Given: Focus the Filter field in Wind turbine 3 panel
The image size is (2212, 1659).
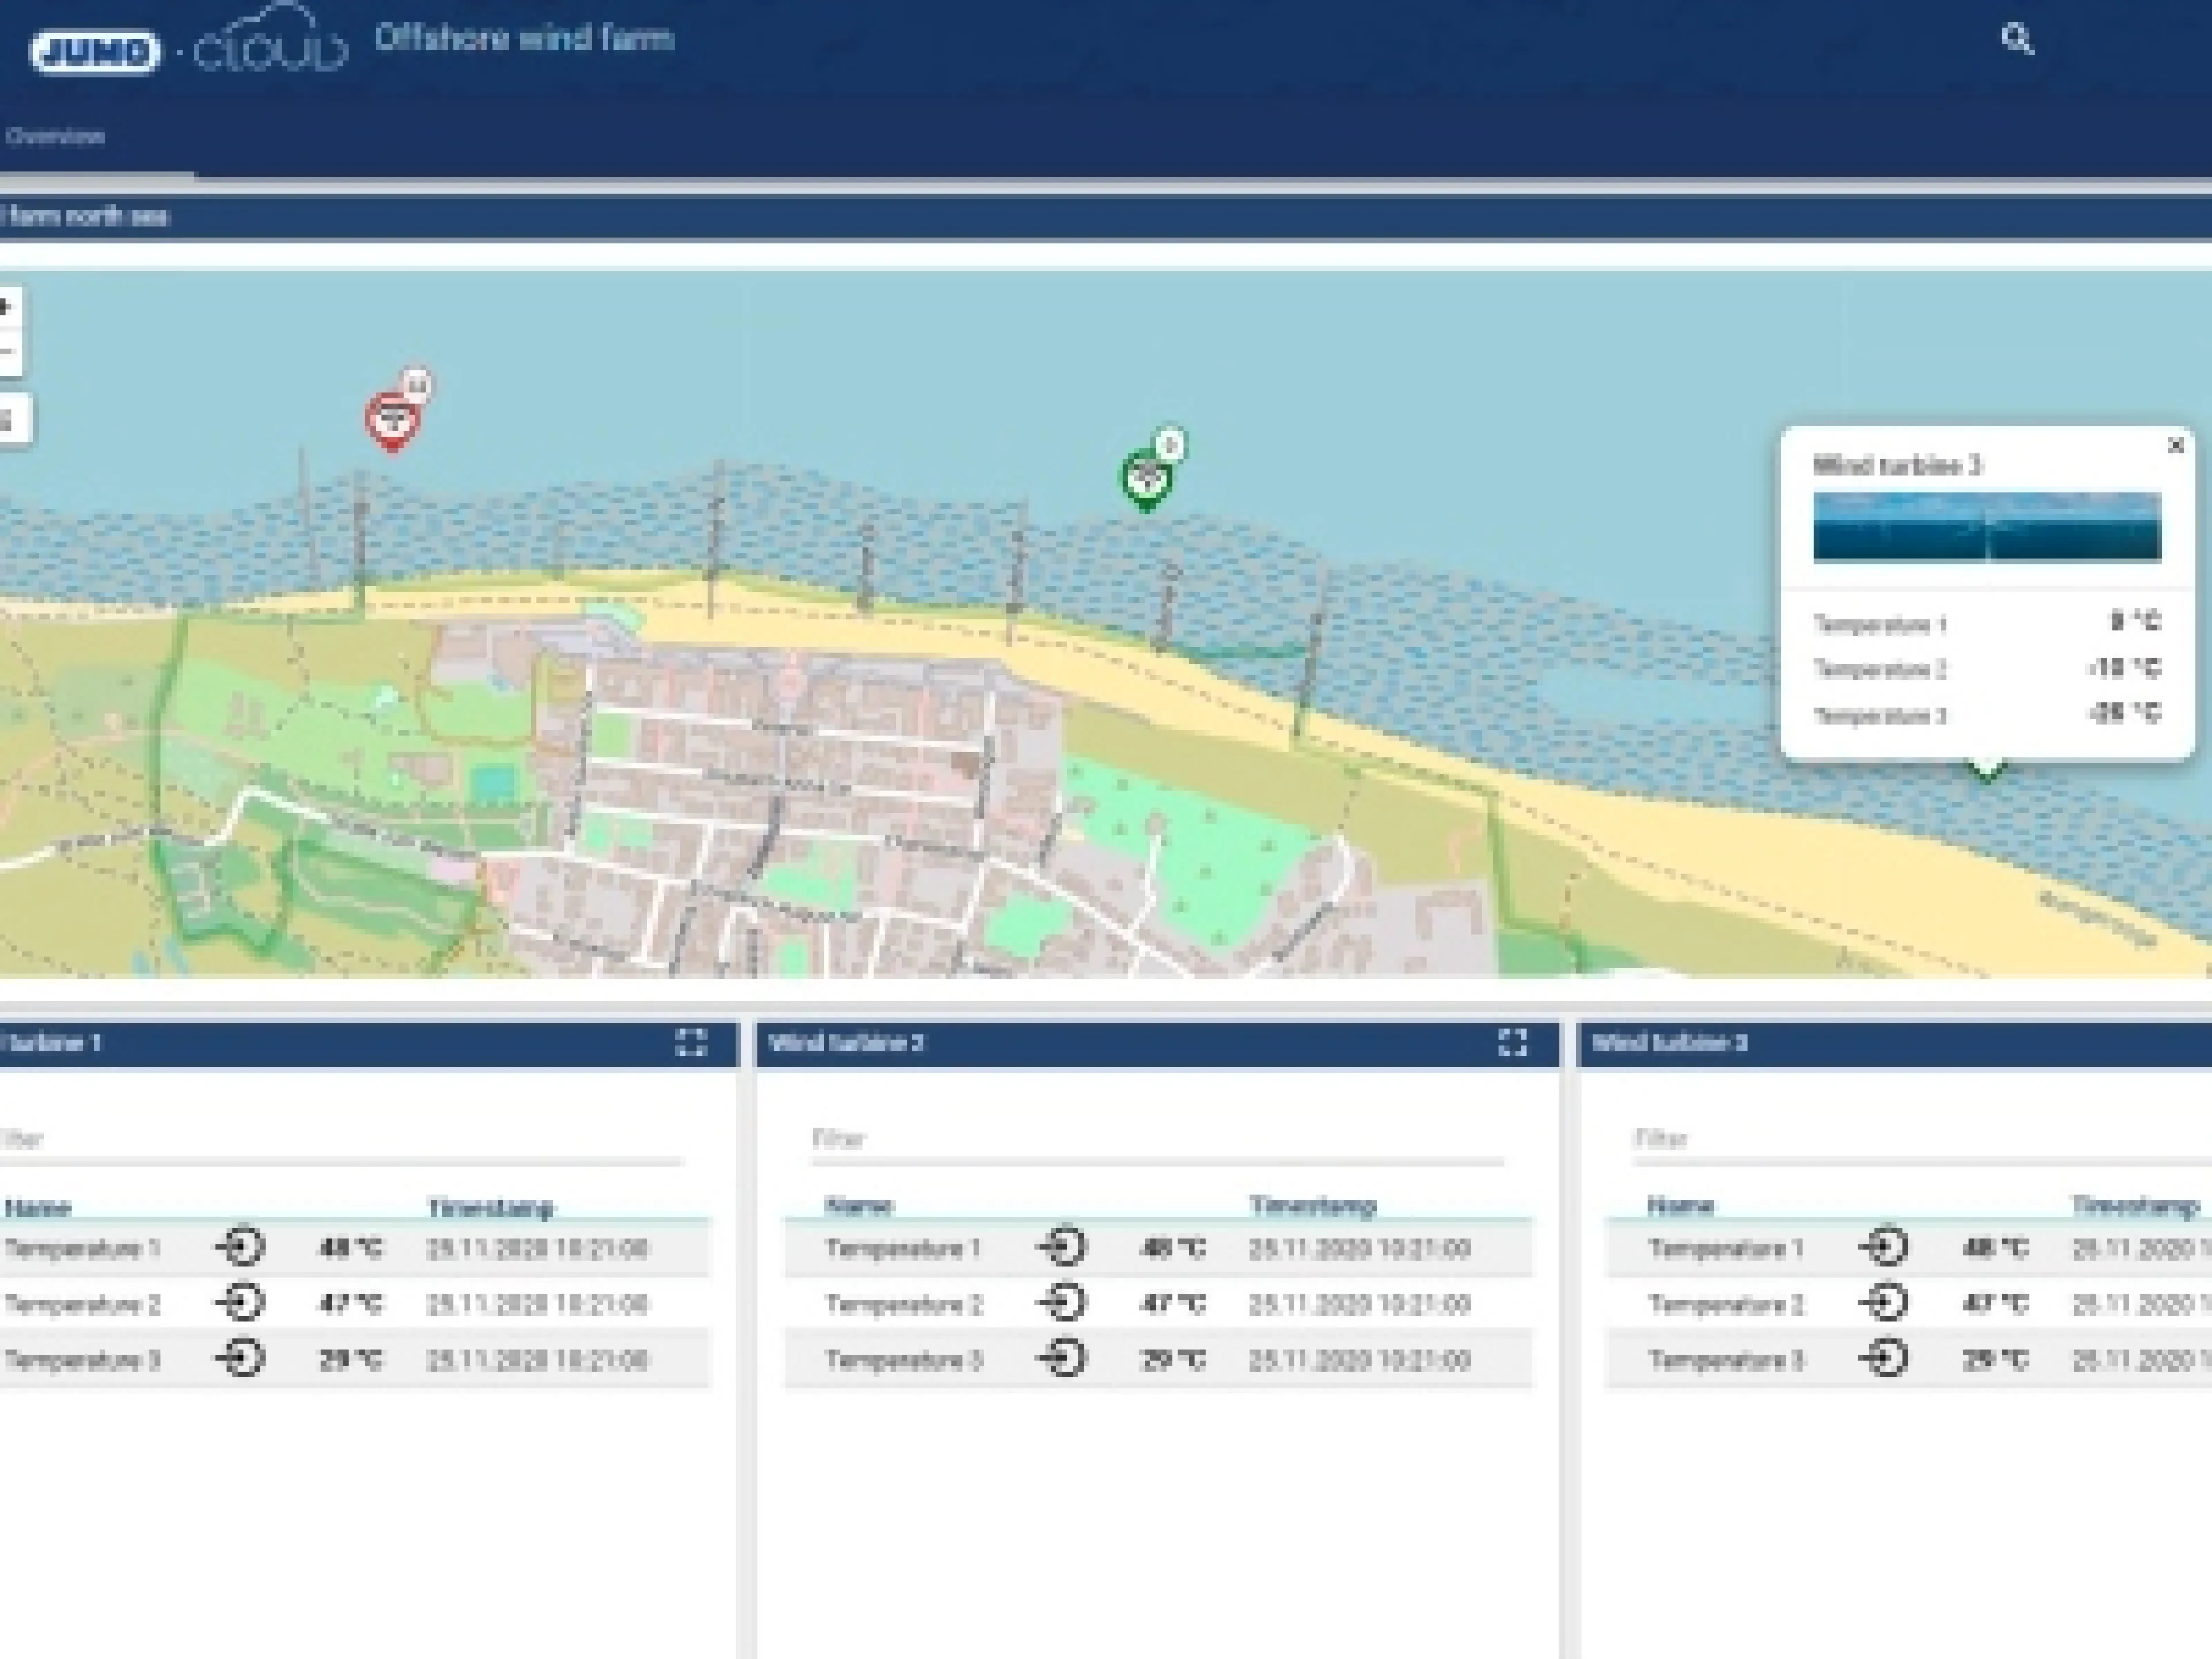Looking at the screenshot, I should click(x=1922, y=1140).
